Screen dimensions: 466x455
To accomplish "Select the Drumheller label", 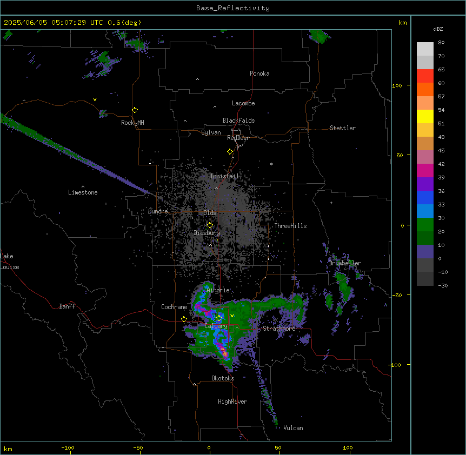I will 345,263.
